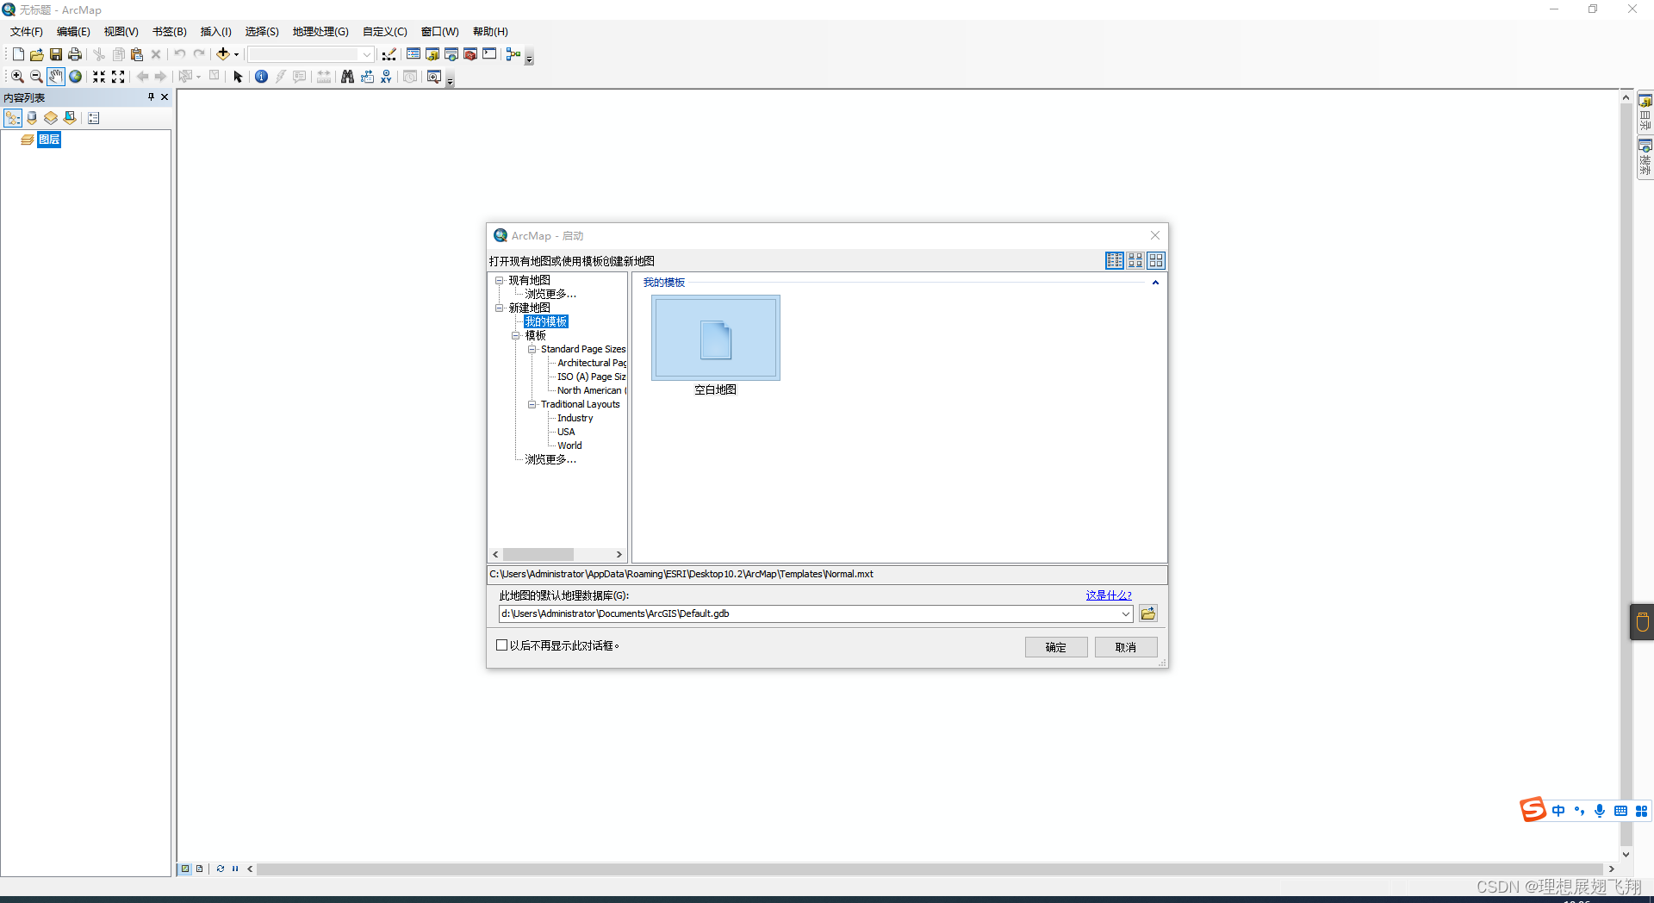Toggle Pause Drawing below the map
The image size is (1654, 903).
(235, 869)
